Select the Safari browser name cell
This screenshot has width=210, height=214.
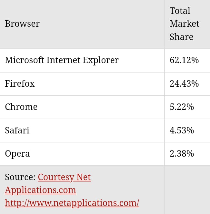(17, 131)
